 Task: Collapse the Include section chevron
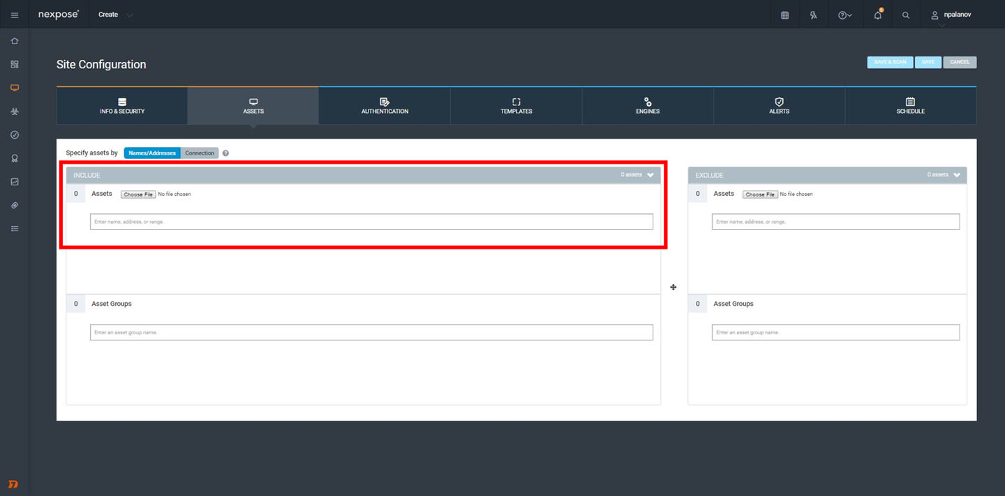pyautogui.click(x=650, y=175)
